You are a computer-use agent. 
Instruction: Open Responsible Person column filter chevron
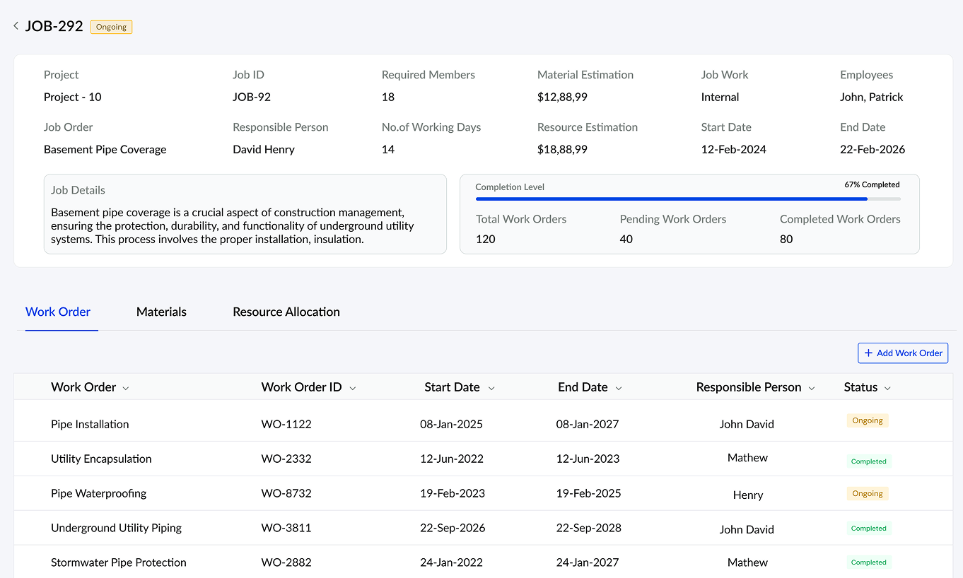(x=812, y=388)
